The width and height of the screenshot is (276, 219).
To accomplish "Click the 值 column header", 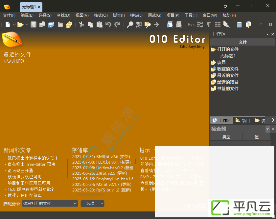I will click(257, 137).
